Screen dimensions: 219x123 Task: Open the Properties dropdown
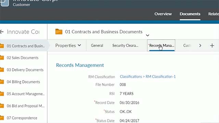tap(68, 45)
